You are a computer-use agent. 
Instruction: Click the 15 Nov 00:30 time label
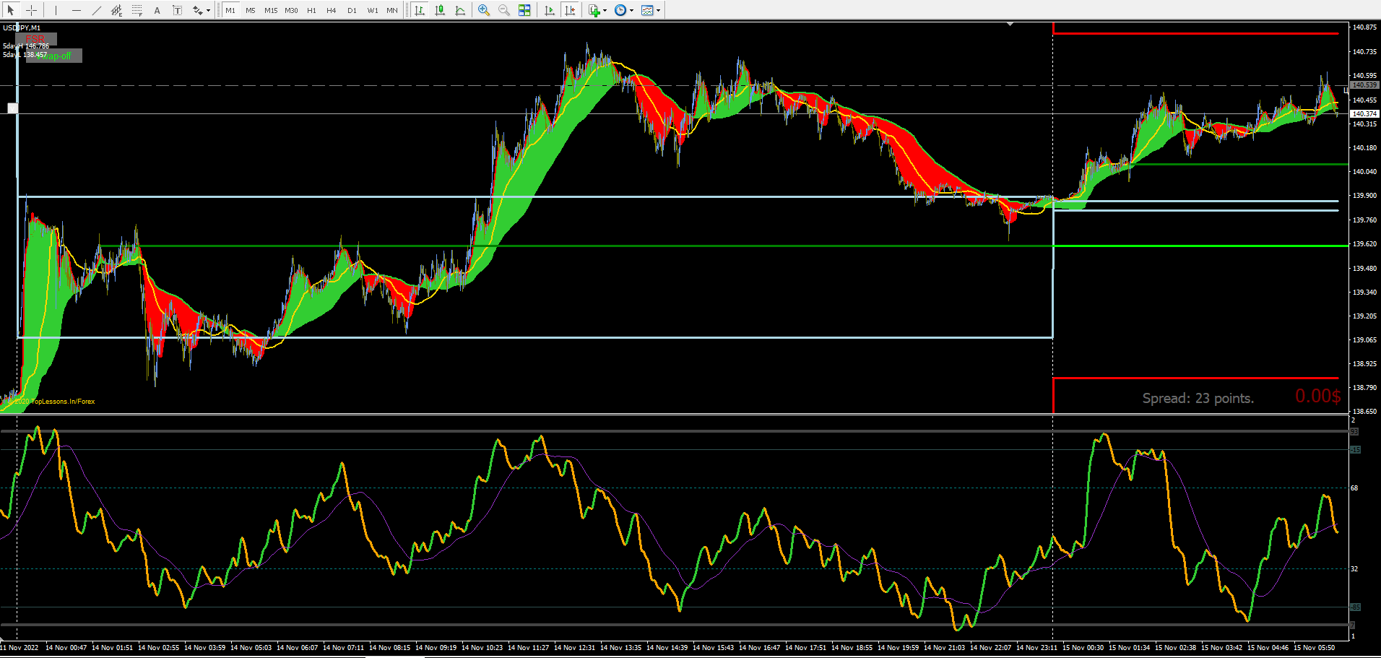pos(1083,648)
